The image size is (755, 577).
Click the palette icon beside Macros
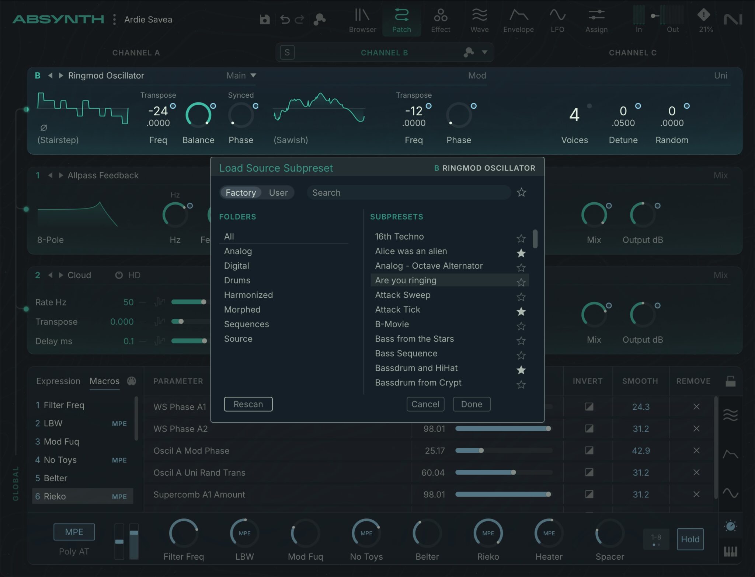click(x=132, y=381)
